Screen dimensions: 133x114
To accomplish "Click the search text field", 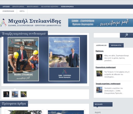I will [107, 35].
